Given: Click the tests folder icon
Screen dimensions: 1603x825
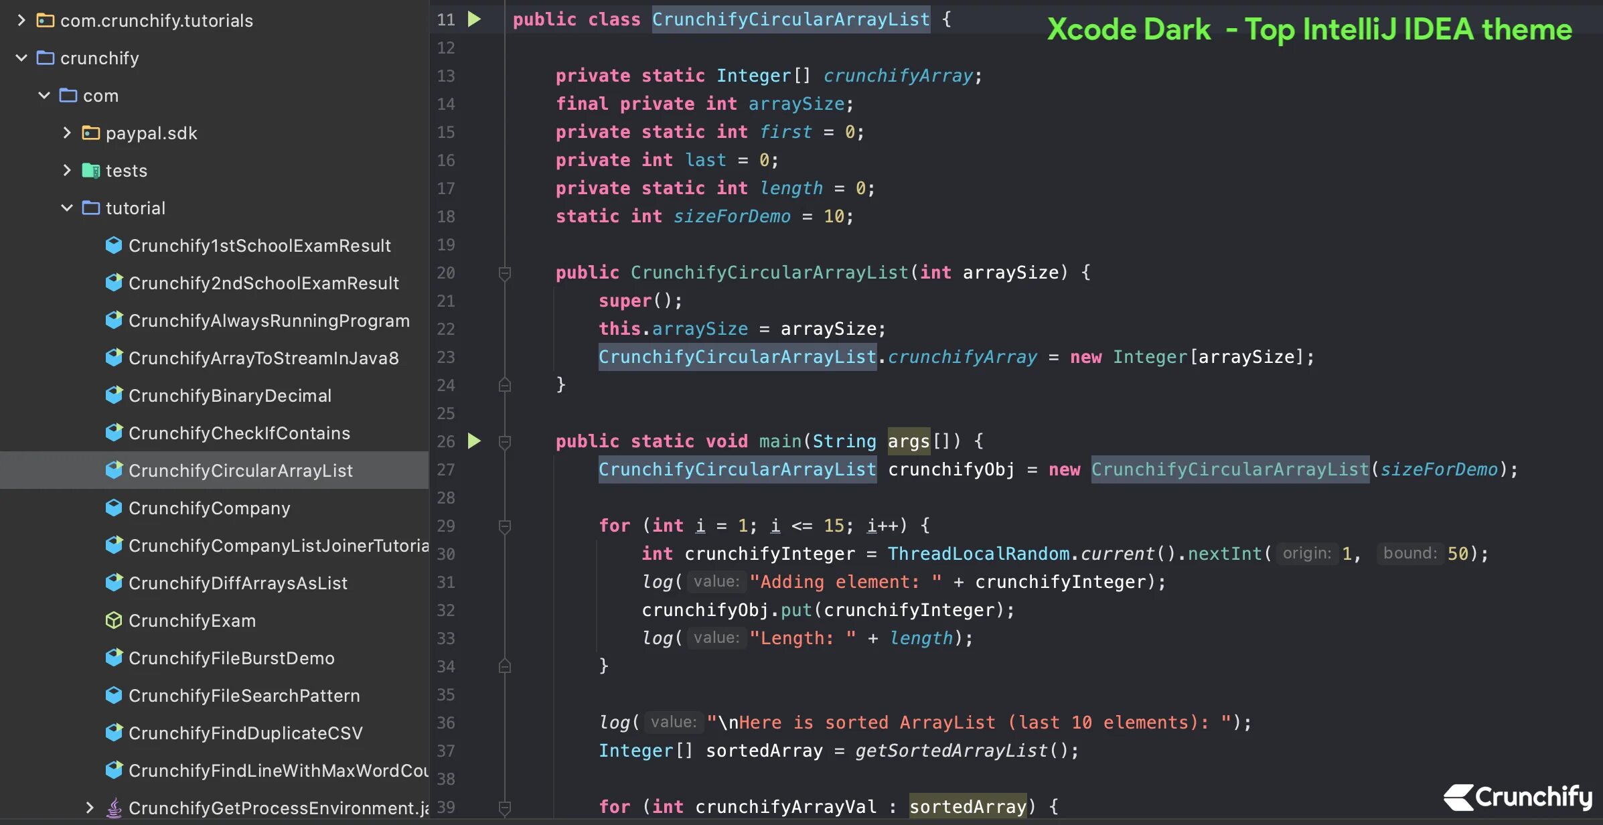Looking at the screenshot, I should (90, 171).
